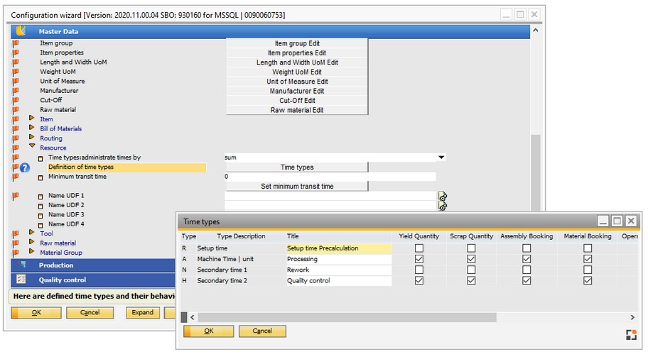
Task: Click the Quality control checklist icon
Action: point(21,280)
